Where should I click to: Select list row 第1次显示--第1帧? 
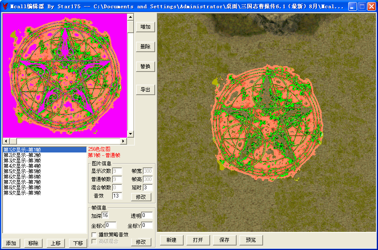44,150
